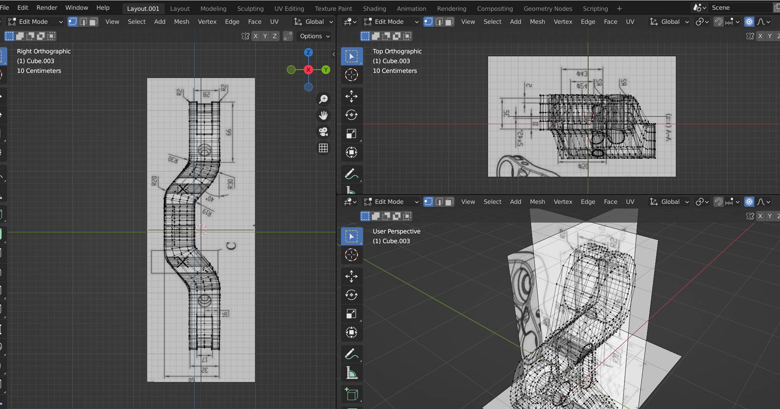Select the Rotate tool in Top Orthographic viewport
780x409 pixels.
click(351, 115)
